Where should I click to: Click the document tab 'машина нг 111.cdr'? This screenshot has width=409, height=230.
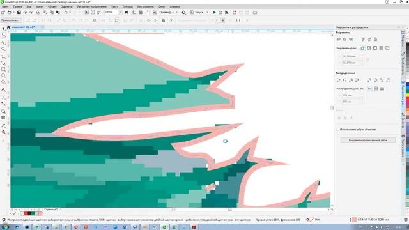(x=23, y=27)
